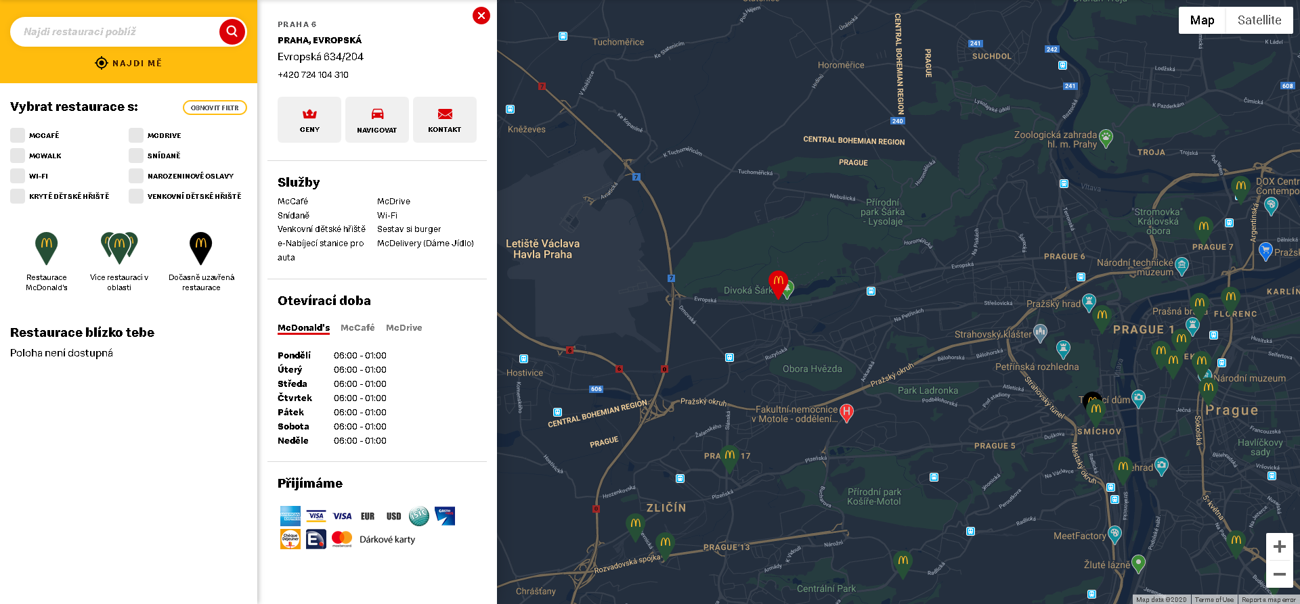The image size is (1300, 604).
Task: Click the Více restaurací v oblasti legend icon
Action: [119, 248]
